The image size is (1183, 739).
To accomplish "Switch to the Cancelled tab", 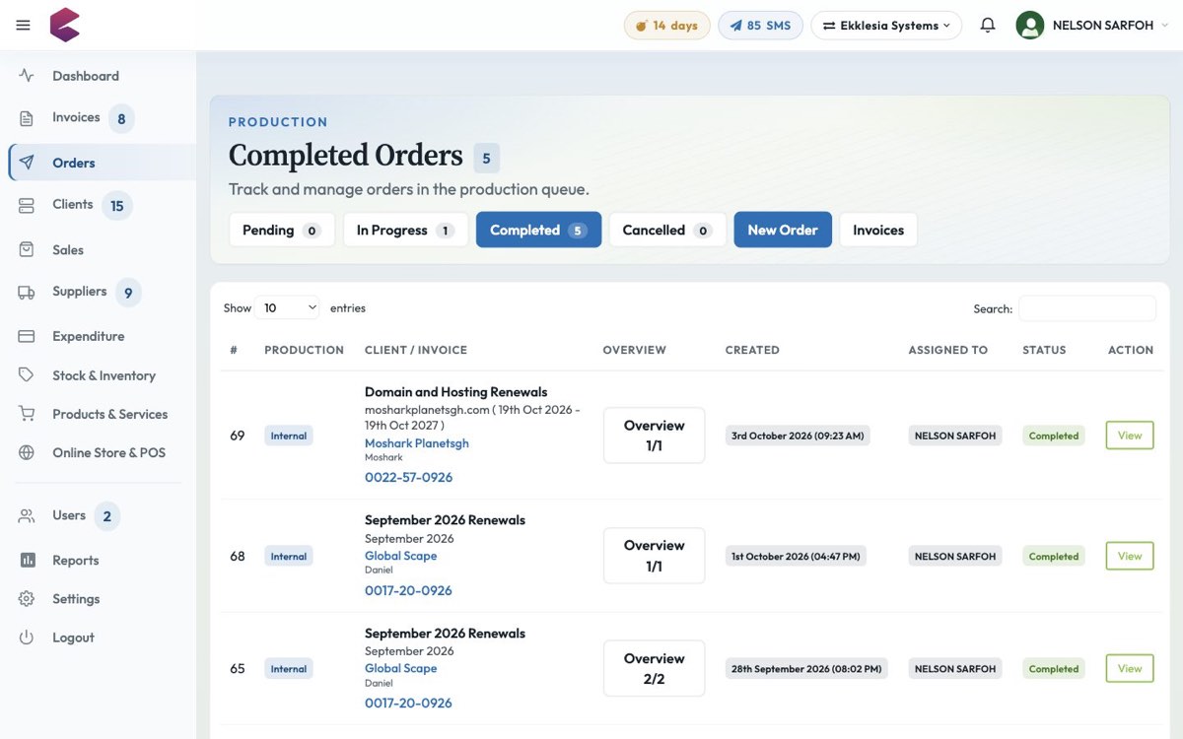I will click(x=667, y=230).
